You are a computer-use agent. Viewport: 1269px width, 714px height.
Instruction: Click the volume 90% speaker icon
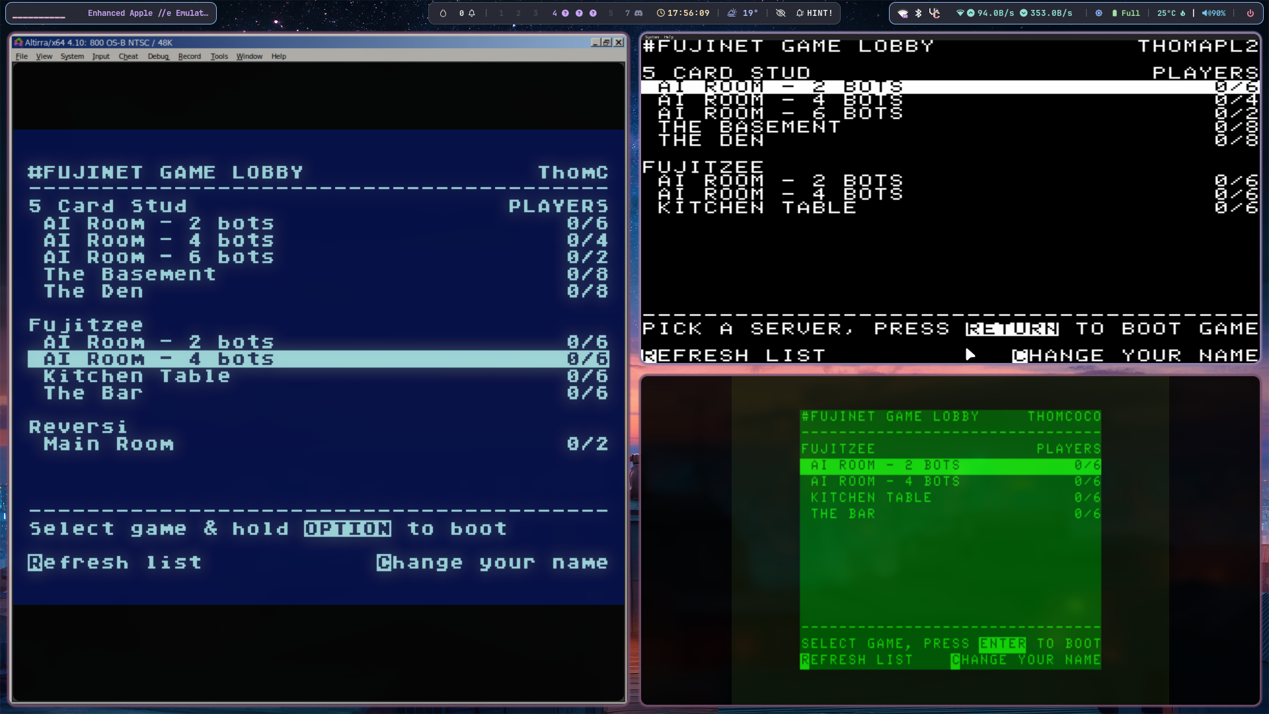tap(1213, 13)
